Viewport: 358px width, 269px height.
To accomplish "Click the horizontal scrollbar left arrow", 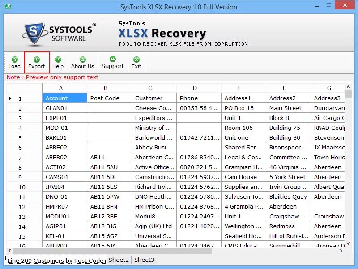I will 9,251.
